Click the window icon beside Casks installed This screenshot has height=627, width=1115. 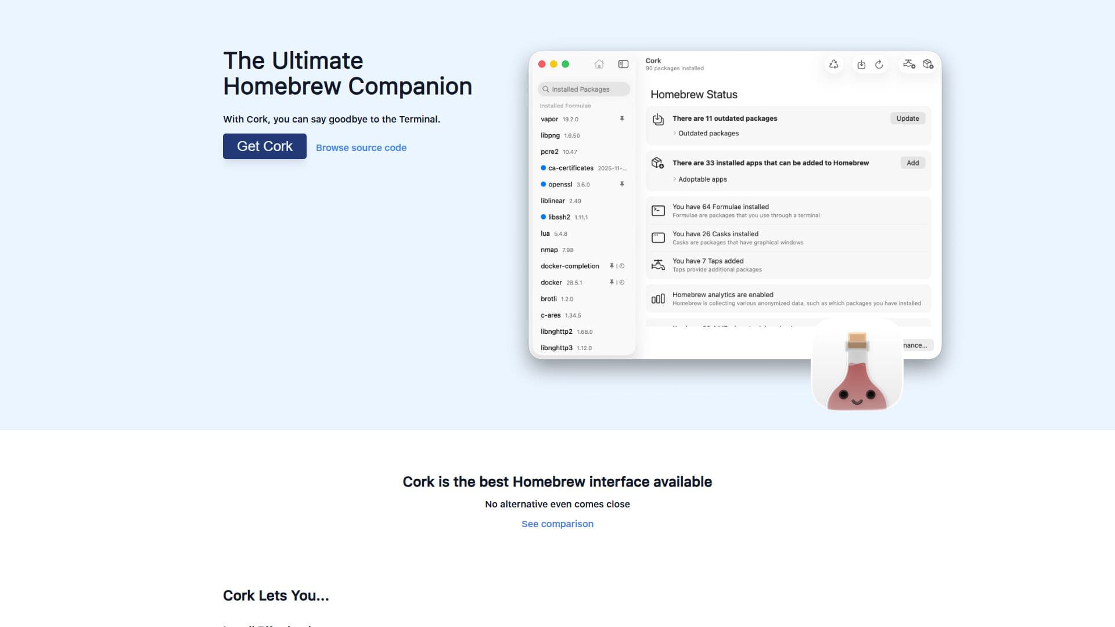click(x=658, y=237)
